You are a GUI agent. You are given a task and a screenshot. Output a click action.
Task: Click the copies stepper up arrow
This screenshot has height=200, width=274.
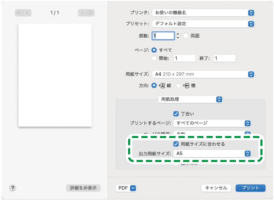pyautogui.click(x=178, y=34)
